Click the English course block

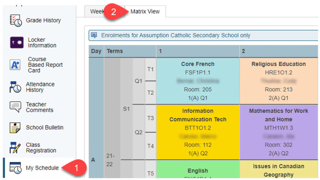click(198, 171)
